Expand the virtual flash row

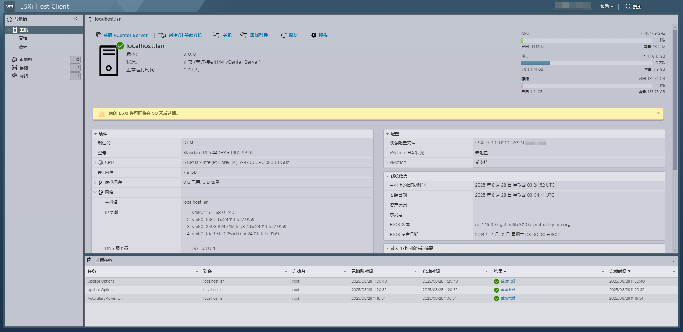pyautogui.click(x=95, y=182)
